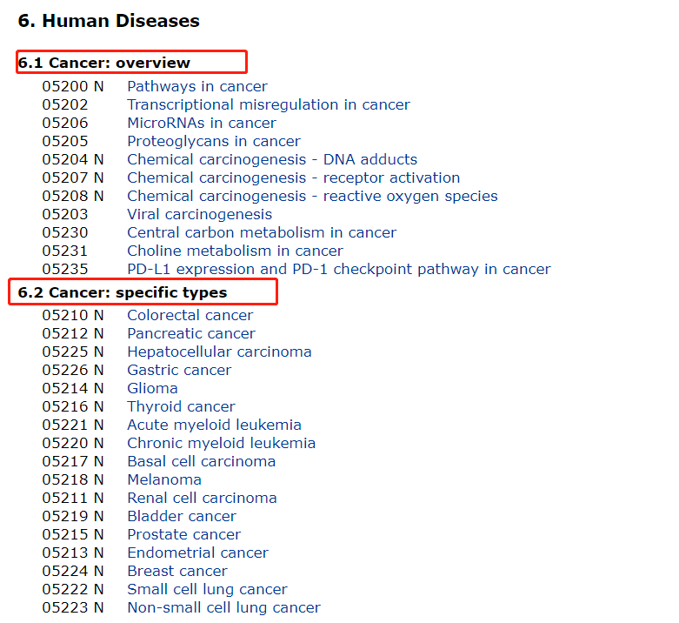Click pathway ID 05200 N
This screenshot has height=623, width=679.
(x=73, y=87)
